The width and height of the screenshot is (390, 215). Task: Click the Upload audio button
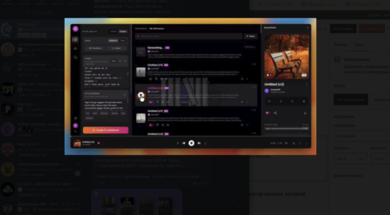coord(117,48)
